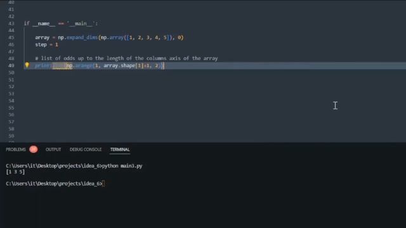The image size is (406, 228).
Task: Click the comment 'list of odds up to the length'
Action: click(126, 58)
